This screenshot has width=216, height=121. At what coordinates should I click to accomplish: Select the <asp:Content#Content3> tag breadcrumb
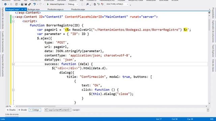click(x=59, y=110)
